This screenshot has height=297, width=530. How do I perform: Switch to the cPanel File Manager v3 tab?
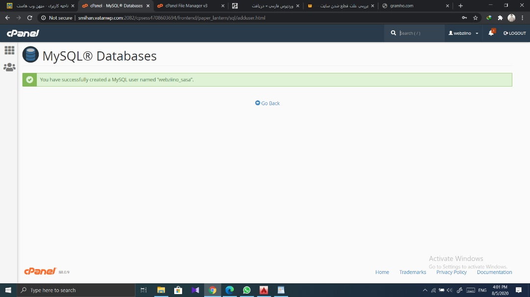click(x=186, y=6)
